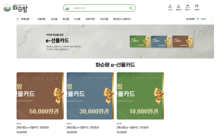This screenshot has width=224, height=140.
Task: Click the magnifier search icon
Action: pos(131,8)
